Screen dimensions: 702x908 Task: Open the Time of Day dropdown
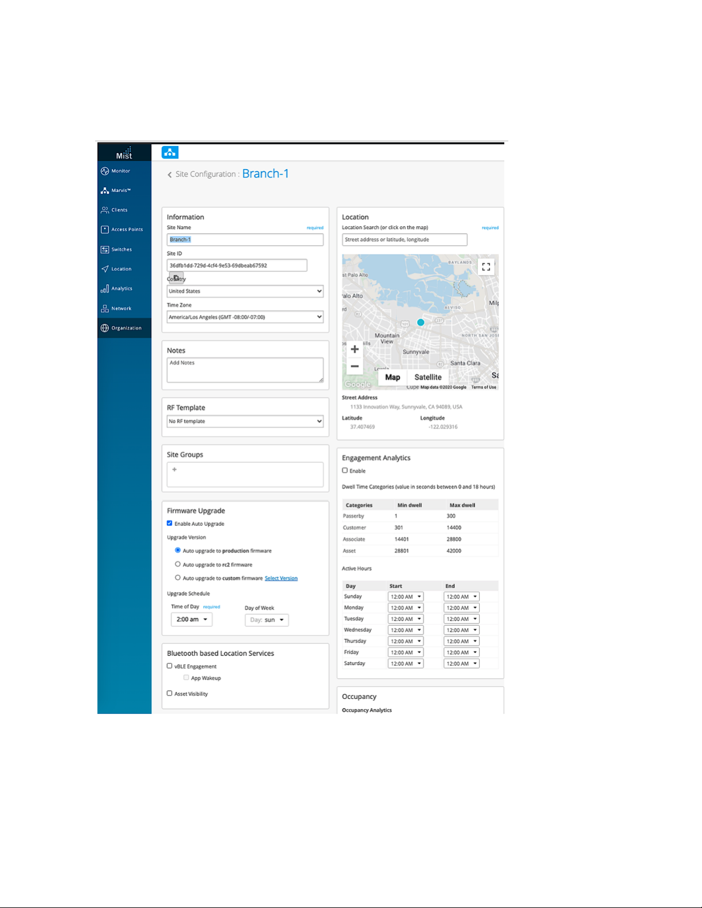click(x=191, y=619)
